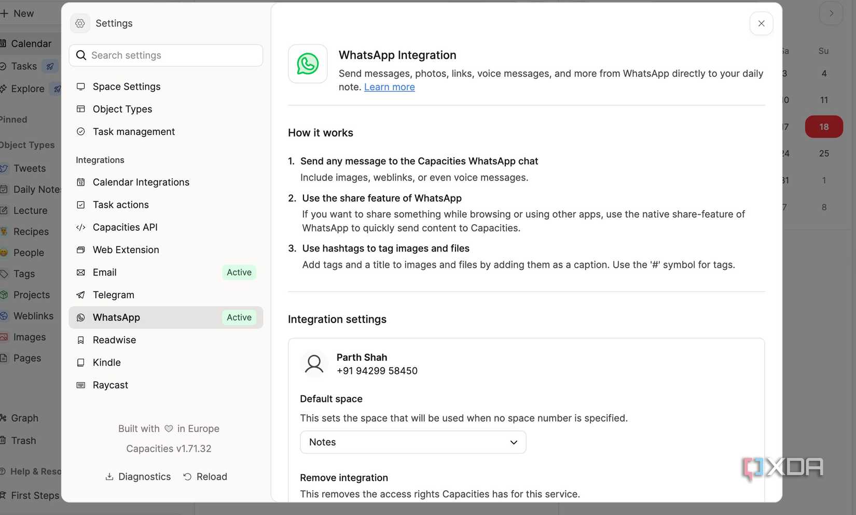Click the Object Types table icon

pos(81,109)
